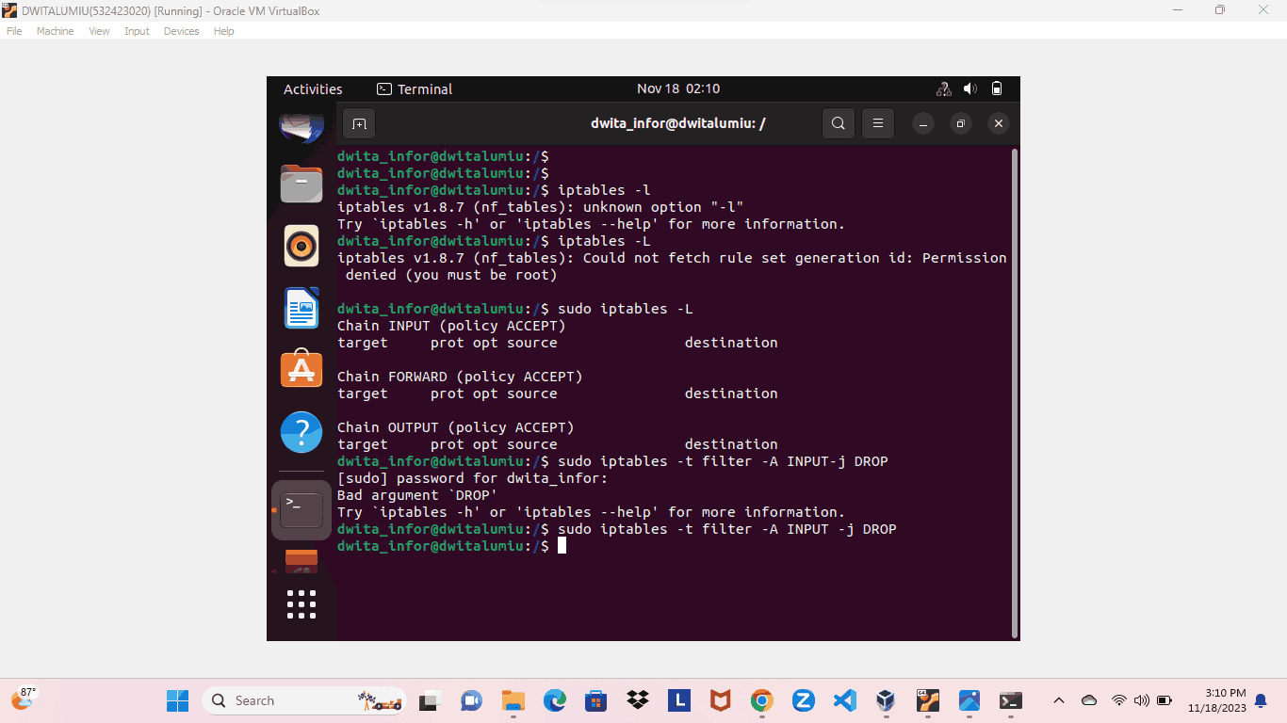
Task: Open Windows notification bell
Action: coord(1261,700)
